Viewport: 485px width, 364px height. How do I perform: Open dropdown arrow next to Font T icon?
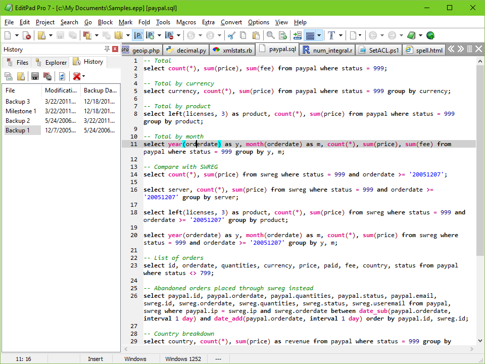tap(340, 35)
